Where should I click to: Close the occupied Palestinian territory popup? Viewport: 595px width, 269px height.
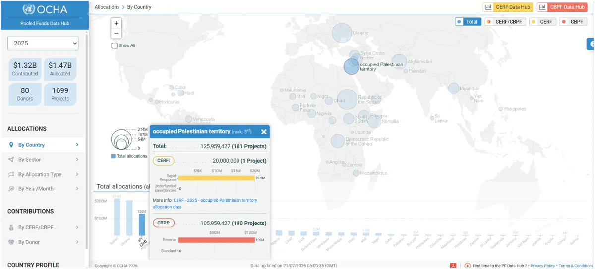pos(264,132)
